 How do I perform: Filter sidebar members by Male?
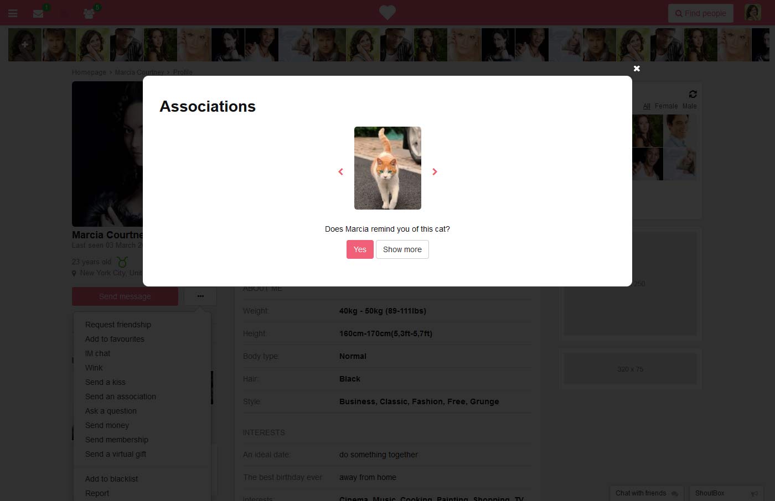[x=690, y=106]
